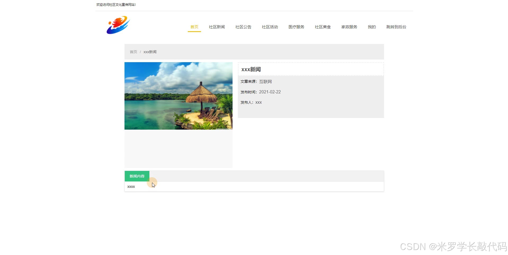
Task: Click the xxxx news content text
Action: pyautogui.click(x=131, y=186)
